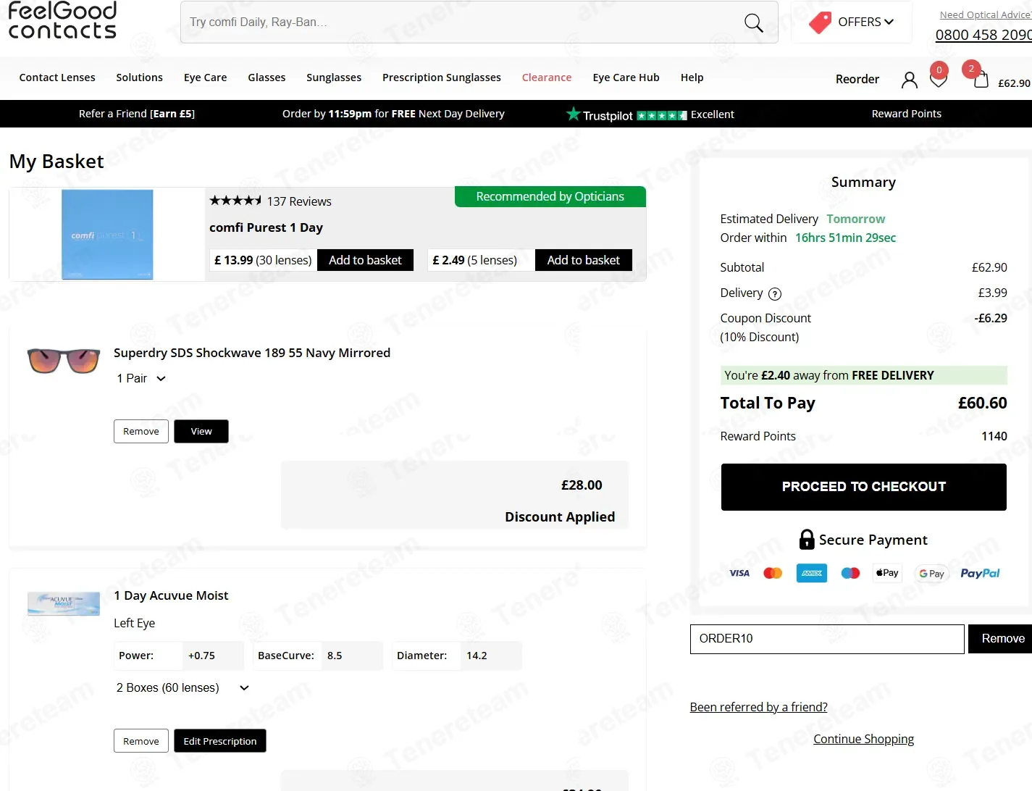Open the wishlist heart icon
The width and height of the screenshot is (1032, 791).
click(939, 78)
